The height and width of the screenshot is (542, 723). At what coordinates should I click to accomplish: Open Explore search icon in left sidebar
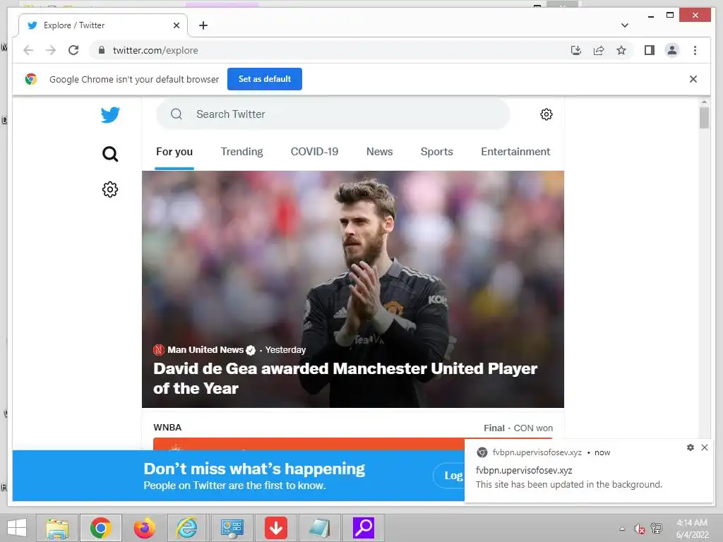(110, 153)
